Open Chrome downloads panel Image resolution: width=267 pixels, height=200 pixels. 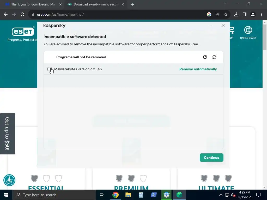(x=236, y=15)
